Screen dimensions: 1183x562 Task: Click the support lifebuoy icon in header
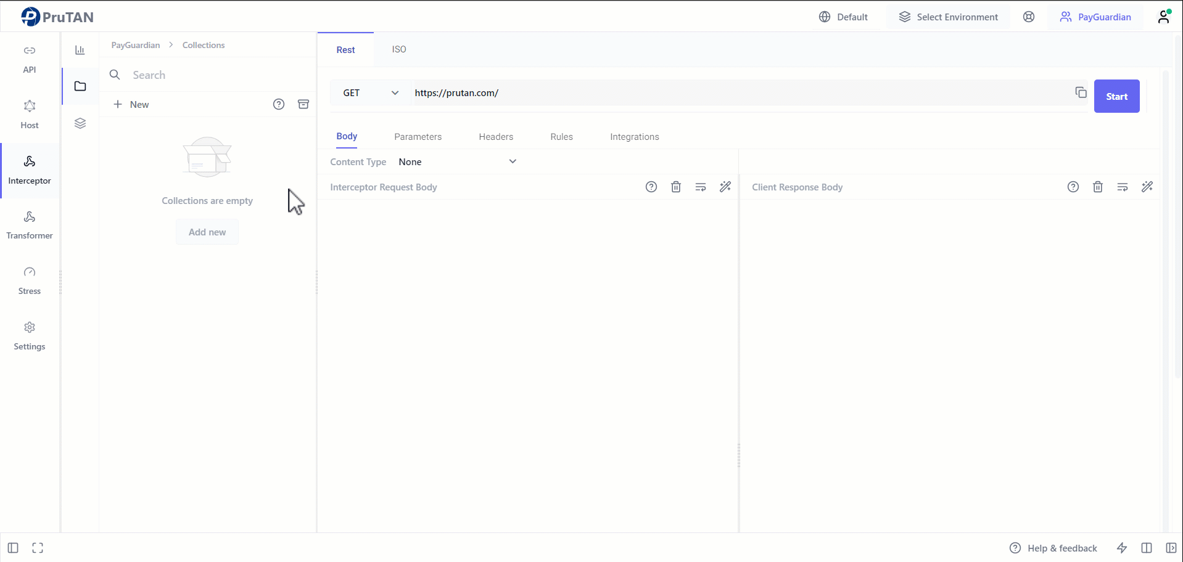[1029, 17]
